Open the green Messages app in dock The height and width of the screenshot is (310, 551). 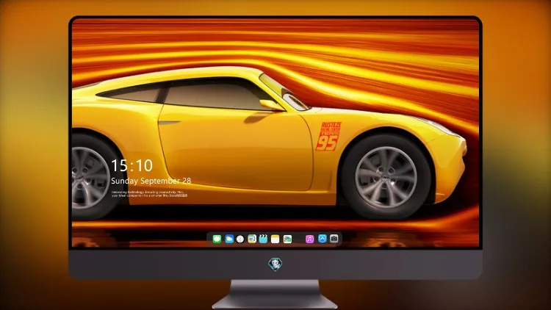click(x=217, y=239)
